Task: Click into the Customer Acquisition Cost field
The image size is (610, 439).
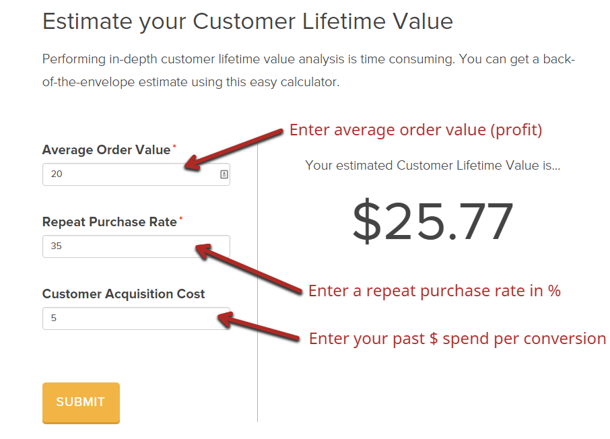Action: (x=136, y=318)
